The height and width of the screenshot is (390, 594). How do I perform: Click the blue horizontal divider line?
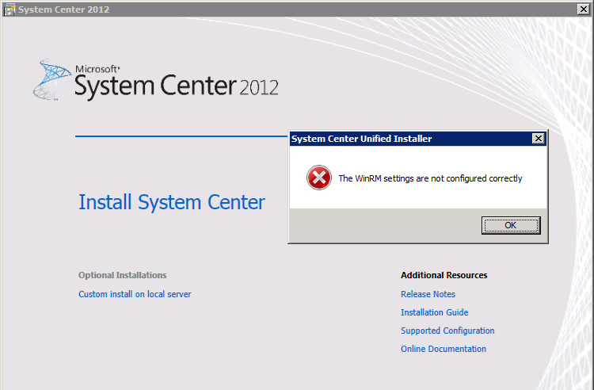click(182, 136)
